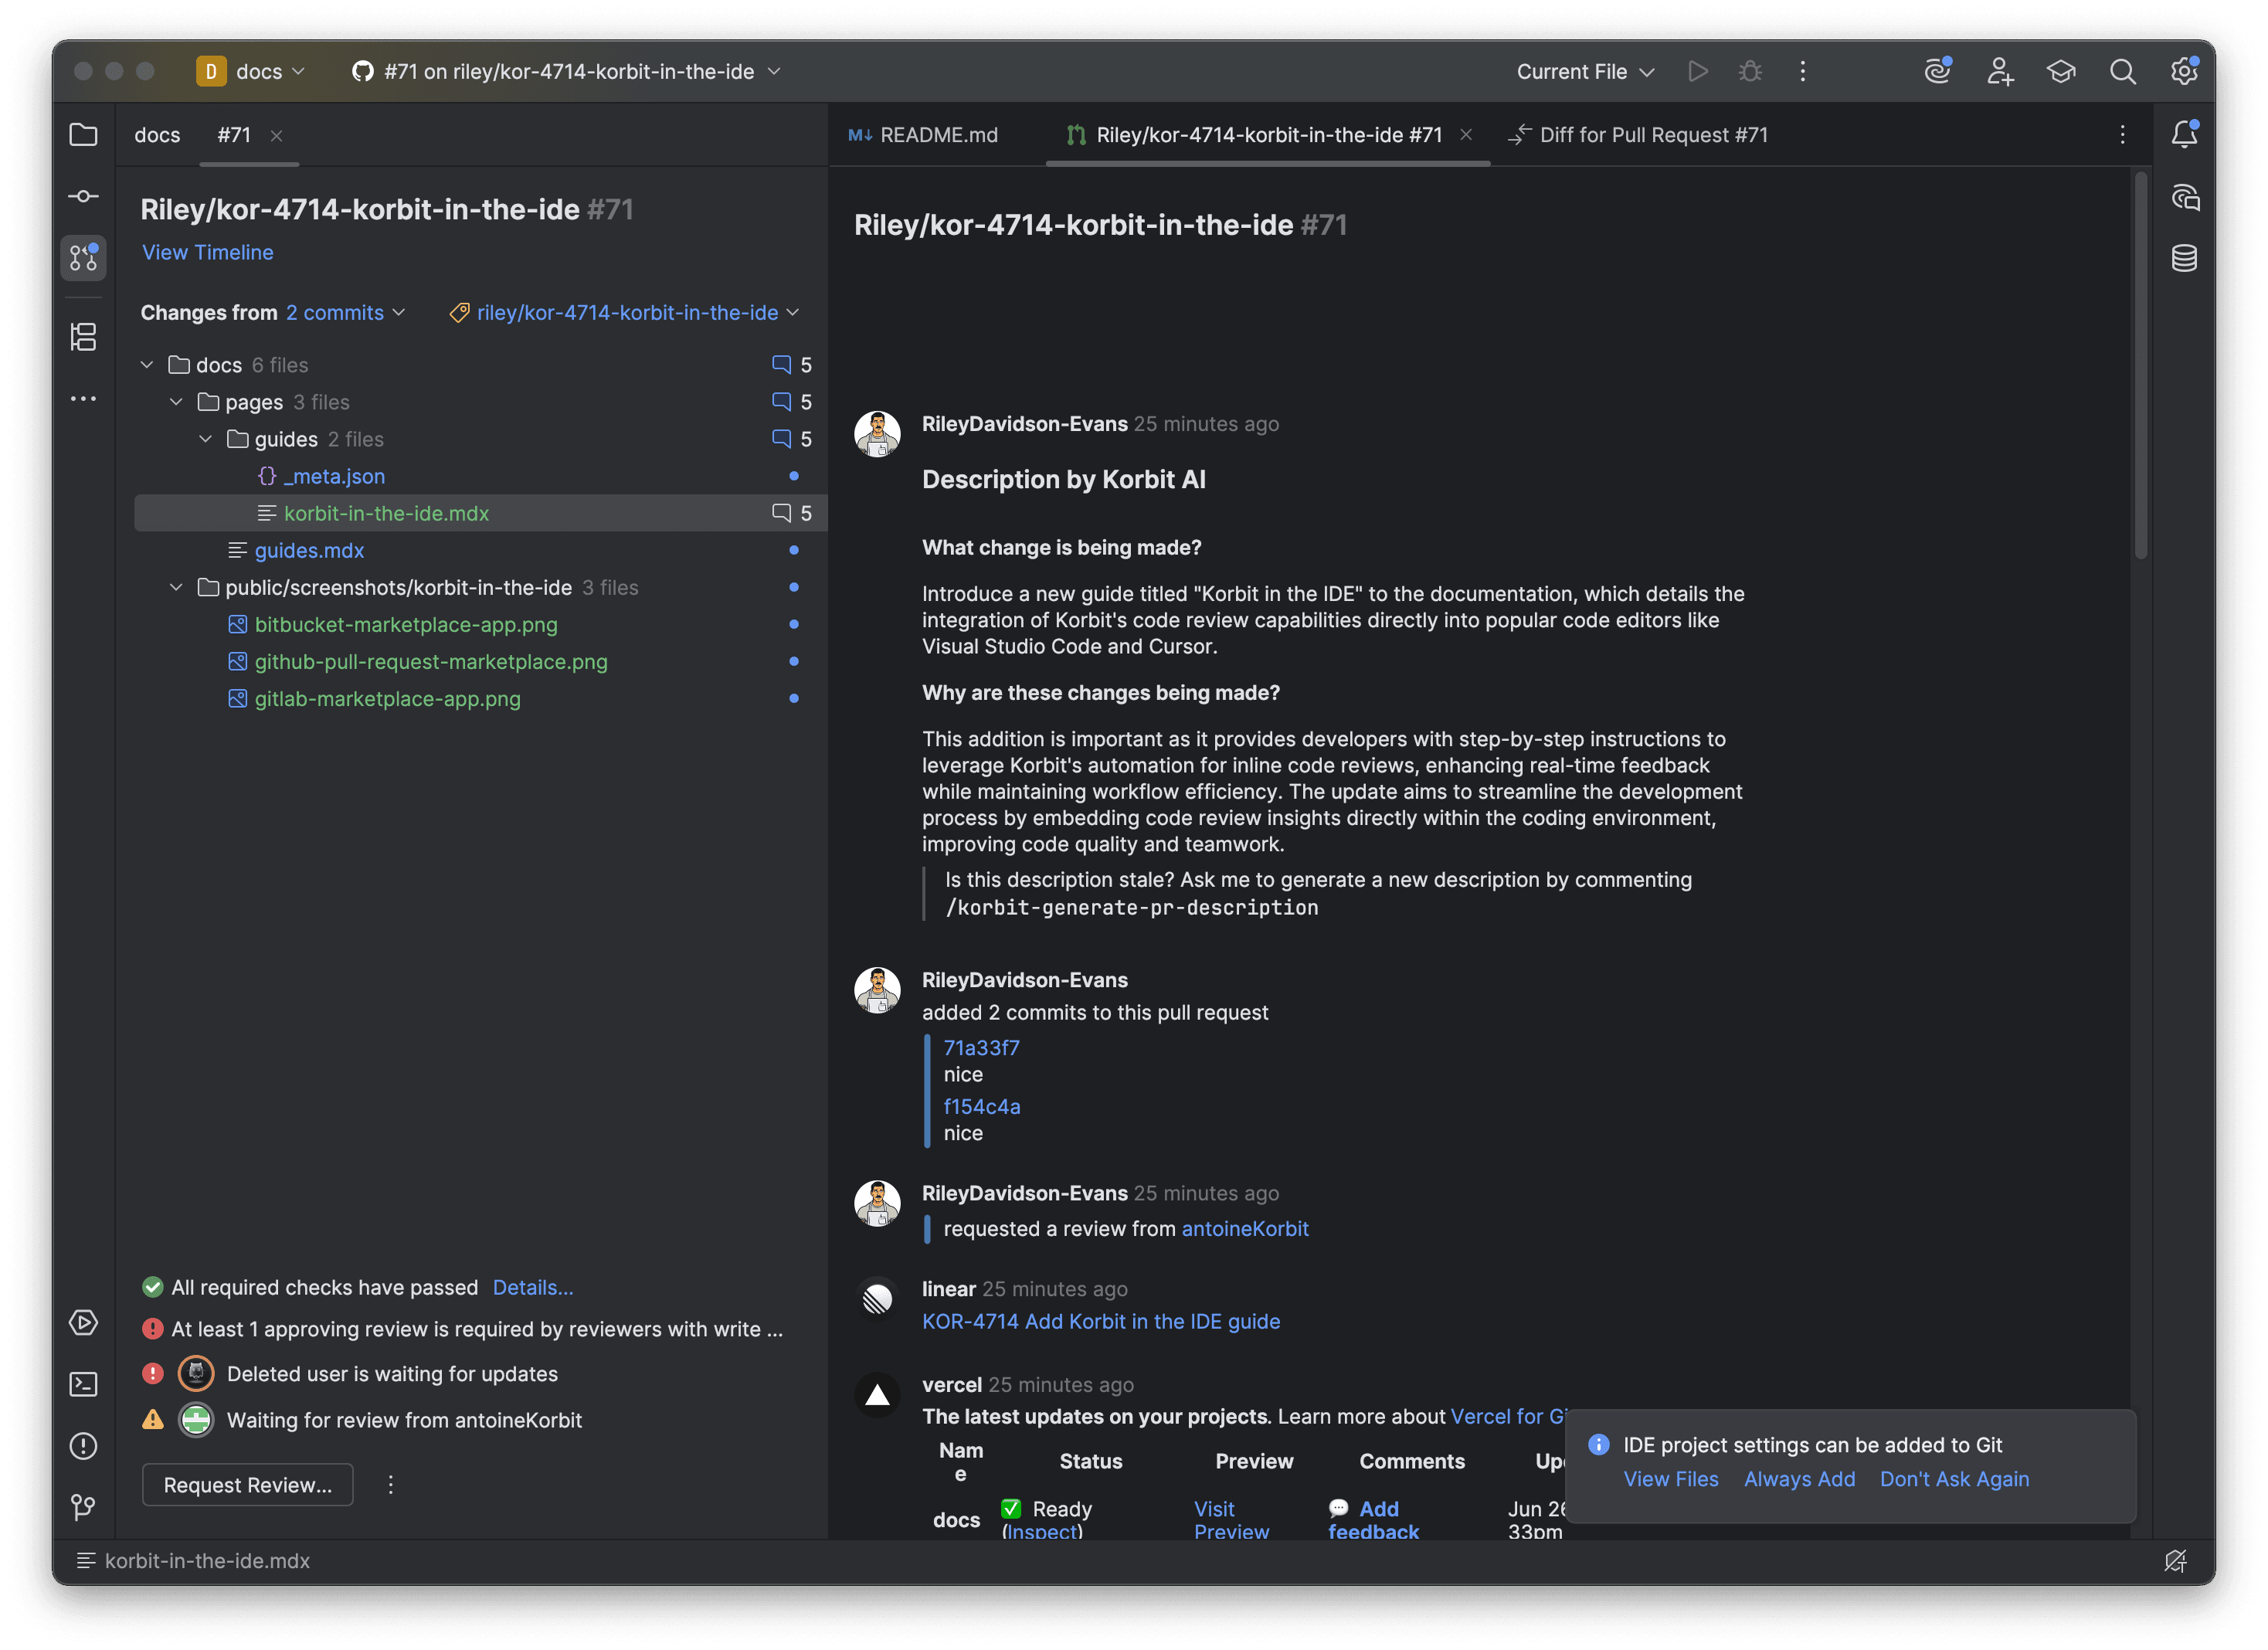
Task: Open the Database tool window icon
Action: click(x=2185, y=258)
